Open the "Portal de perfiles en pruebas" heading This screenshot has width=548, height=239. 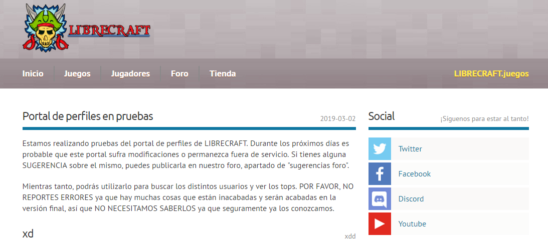[x=88, y=116]
